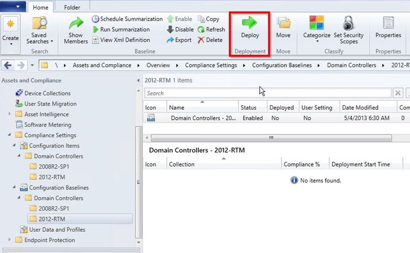This screenshot has height=253, width=410.
Task: Click Configuration Baselines in breadcrumb
Action: (x=282, y=65)
